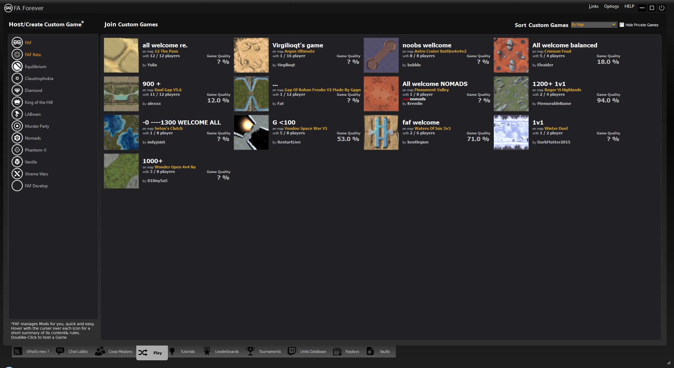Click the Tournaments trophy icon

tap(250, 351)
